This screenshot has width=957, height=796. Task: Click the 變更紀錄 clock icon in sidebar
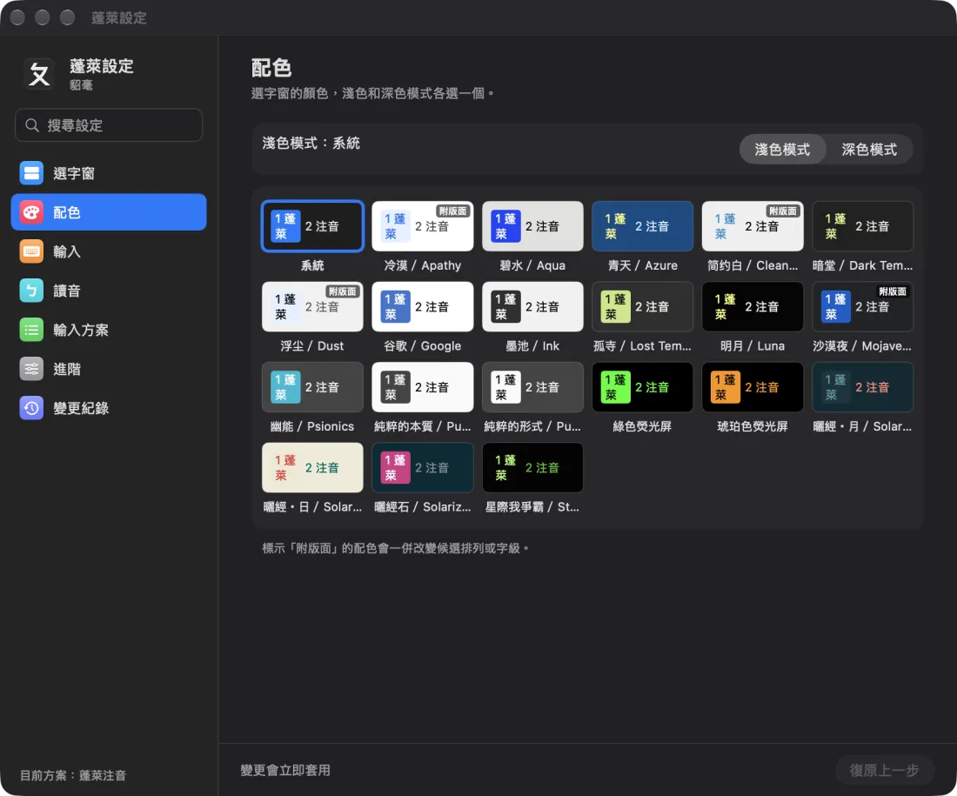31,408
